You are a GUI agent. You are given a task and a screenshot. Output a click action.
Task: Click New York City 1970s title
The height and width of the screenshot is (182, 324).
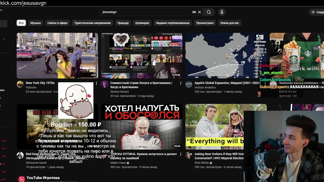click(x=40, y=83)
